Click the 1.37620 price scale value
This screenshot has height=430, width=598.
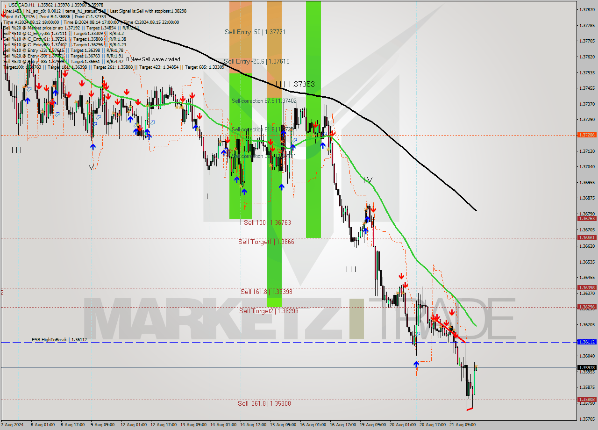587,57
